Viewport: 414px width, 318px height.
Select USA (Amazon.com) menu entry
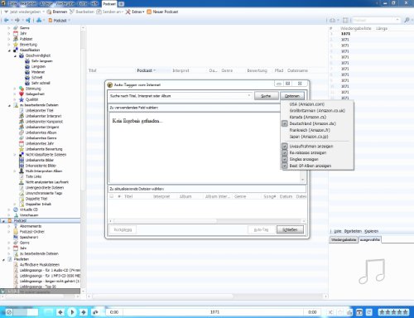[x=307, y=104]
